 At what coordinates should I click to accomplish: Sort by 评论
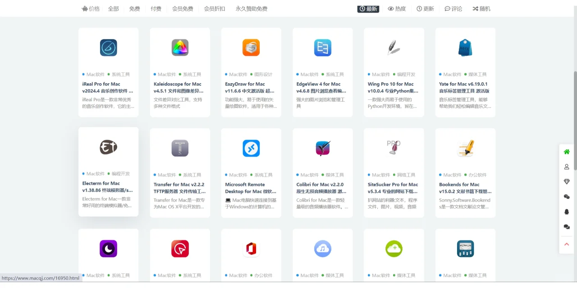tap(453, 9)
